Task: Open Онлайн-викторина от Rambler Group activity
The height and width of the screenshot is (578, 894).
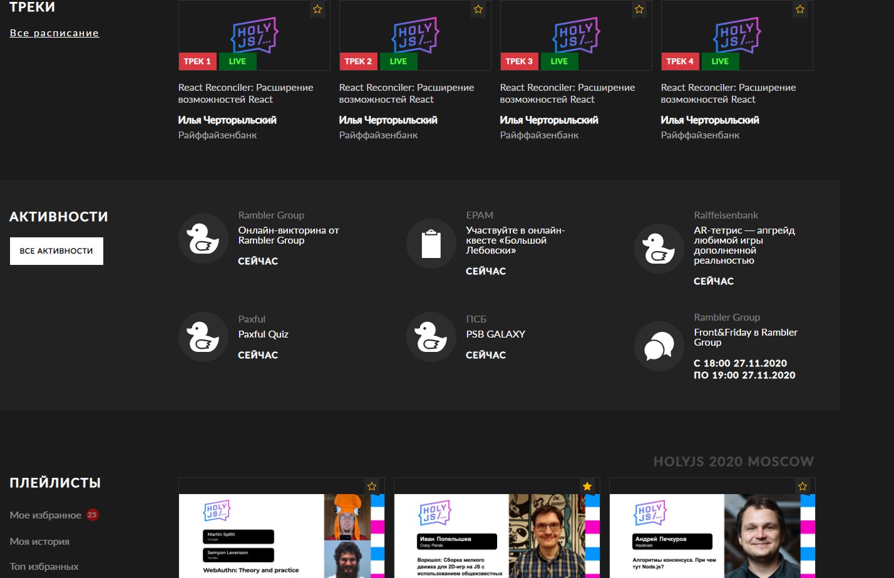Action: coord(289,235)
